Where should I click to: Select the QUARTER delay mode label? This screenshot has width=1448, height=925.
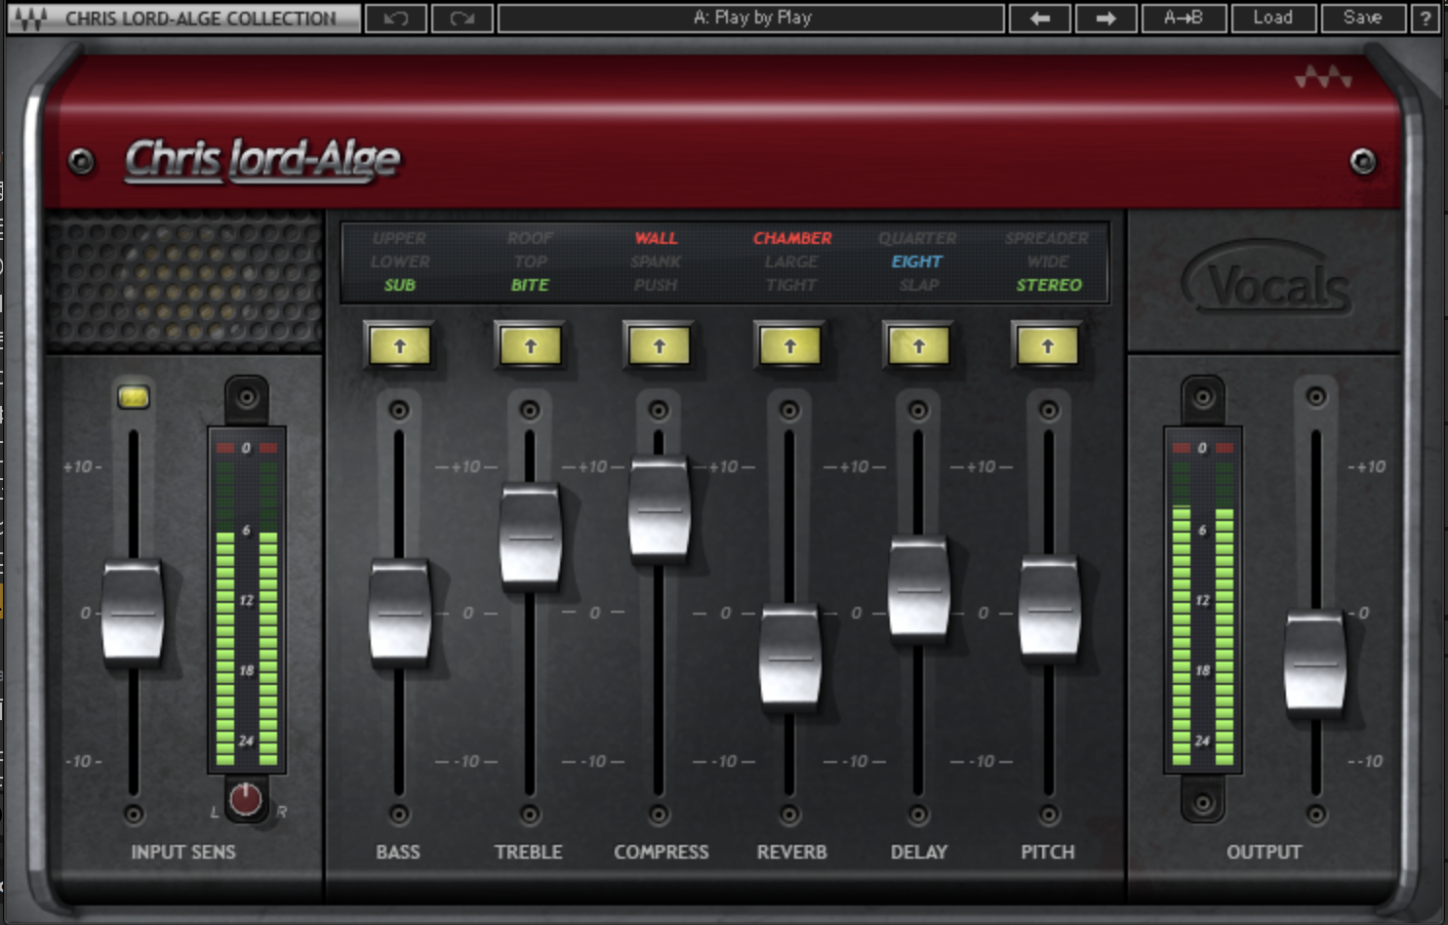point(917,238)
